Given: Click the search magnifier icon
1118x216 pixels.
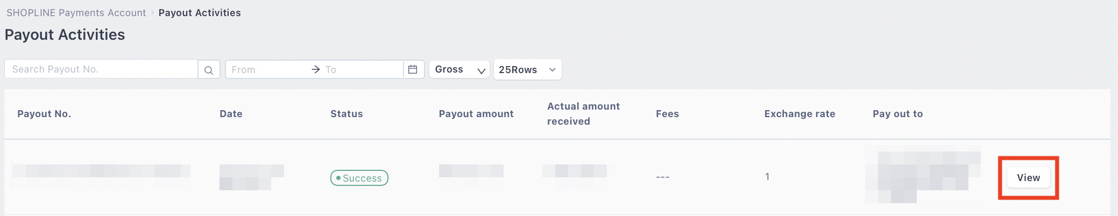Looking at the screenshot, I should pos(209,70).
